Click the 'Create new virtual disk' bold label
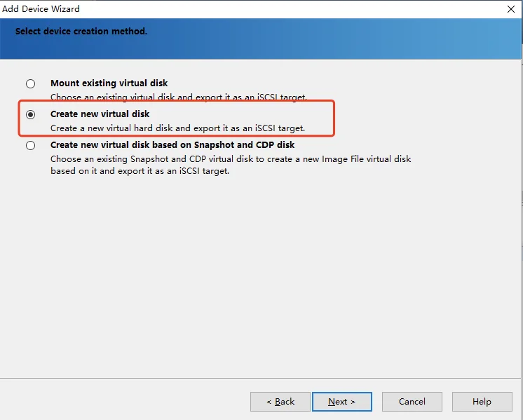The image size is (523, 420). 100,114
